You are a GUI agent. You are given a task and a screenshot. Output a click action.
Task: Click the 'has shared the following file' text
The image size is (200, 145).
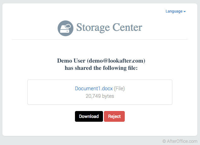(101, 68)
